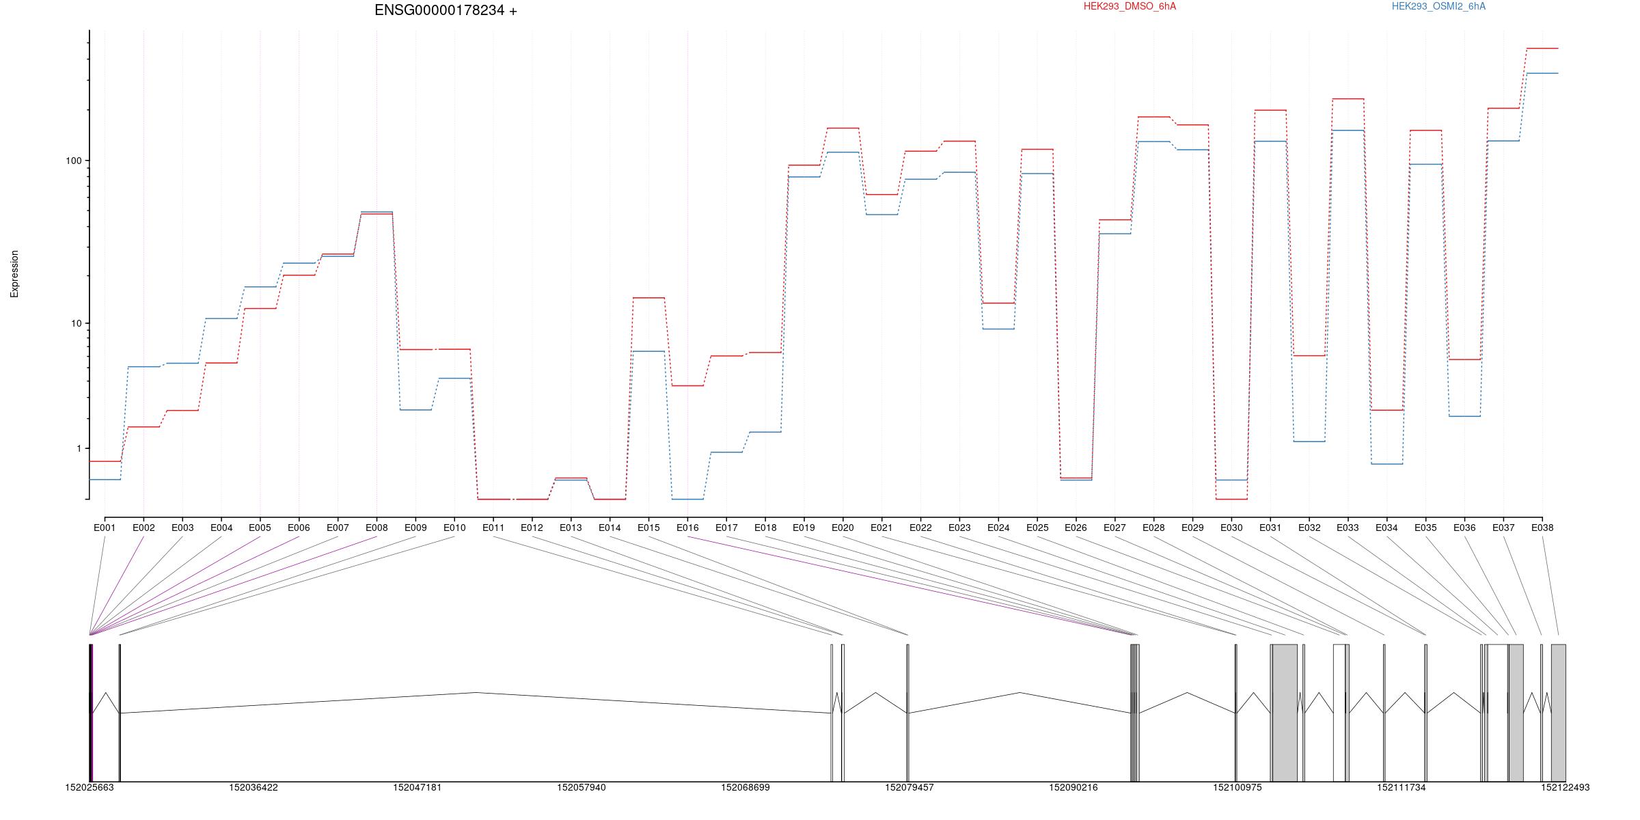Click exon label E020
The height and width of the screenshot is (820, 1640).
843,528
